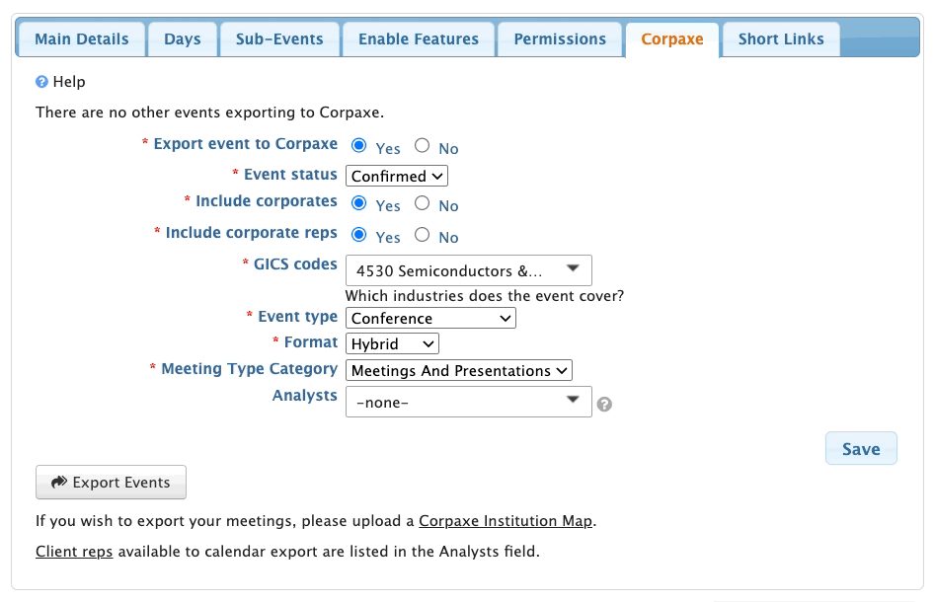Follow the Client reps link
The width and height of the screenshot is (934, 602).
pos(74,551)
